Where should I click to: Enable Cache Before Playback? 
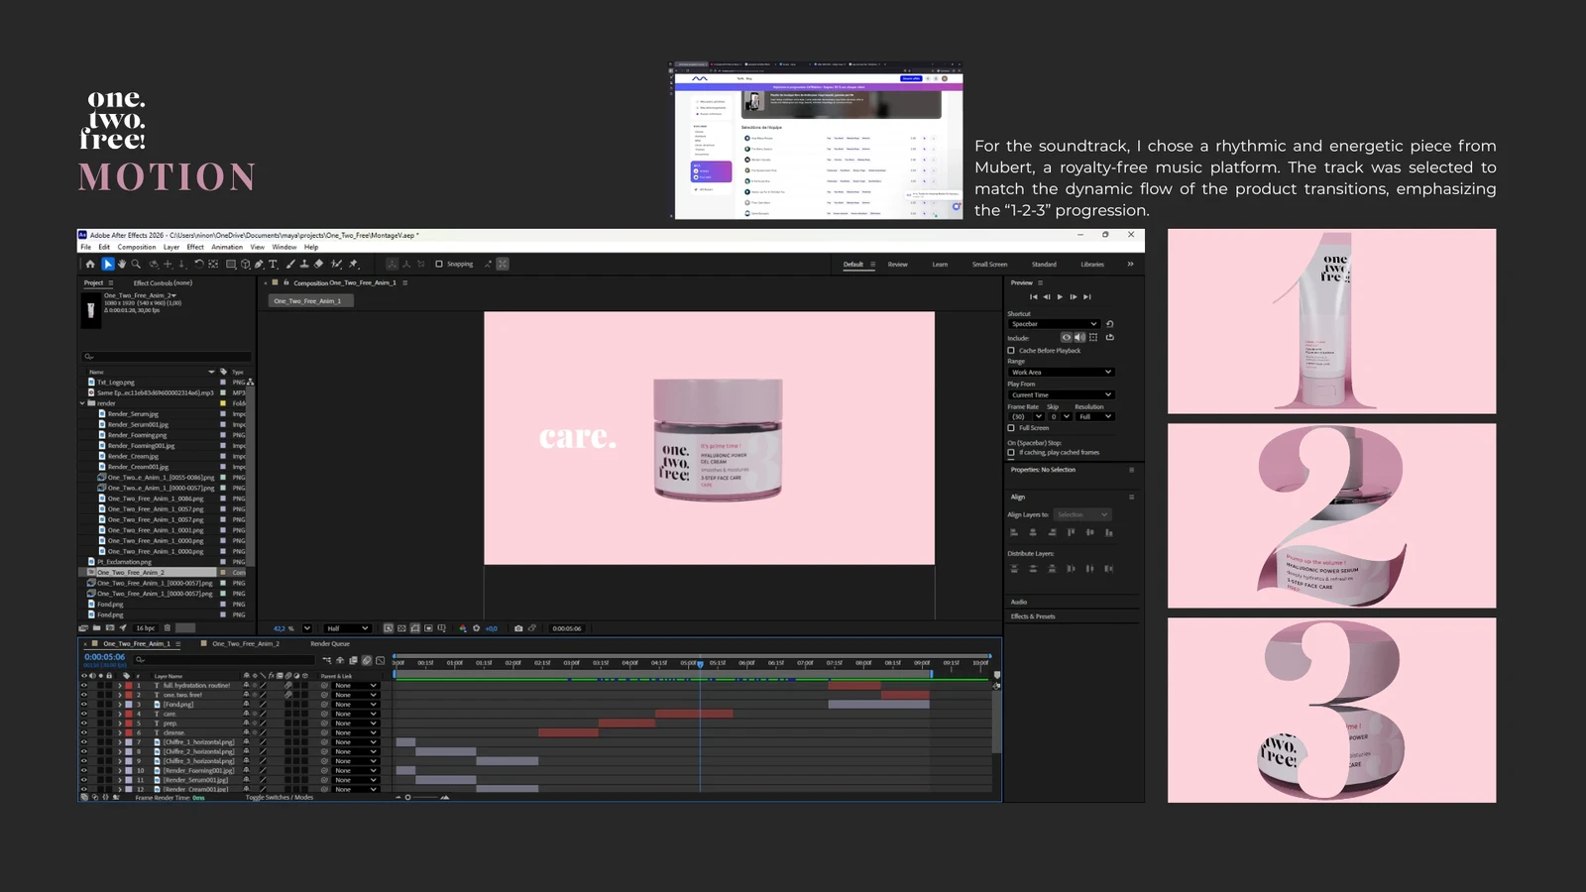point(1011,351)
